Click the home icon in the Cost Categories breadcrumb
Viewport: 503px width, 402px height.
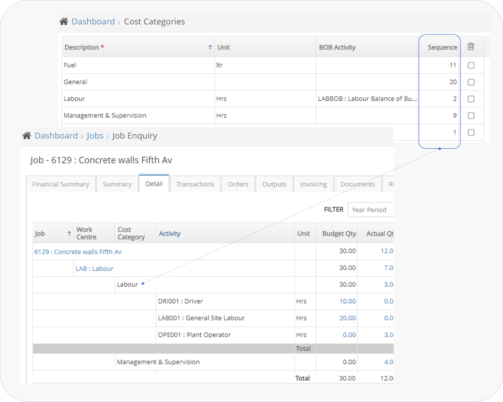tap(64, 21)
